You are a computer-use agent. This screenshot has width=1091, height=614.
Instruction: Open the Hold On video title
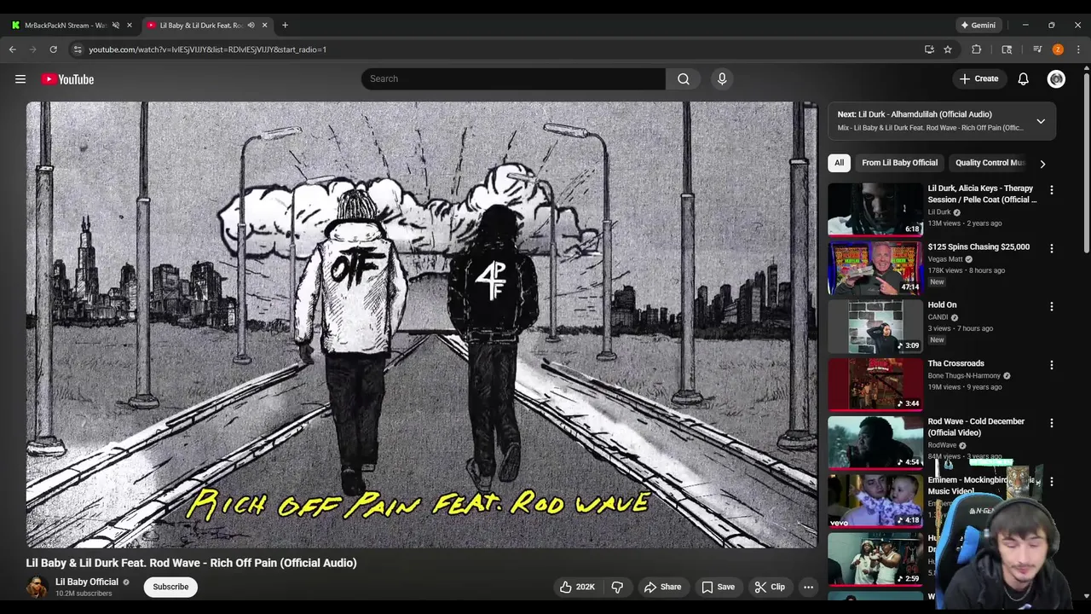pyautogui.click(x=942, y=304)
